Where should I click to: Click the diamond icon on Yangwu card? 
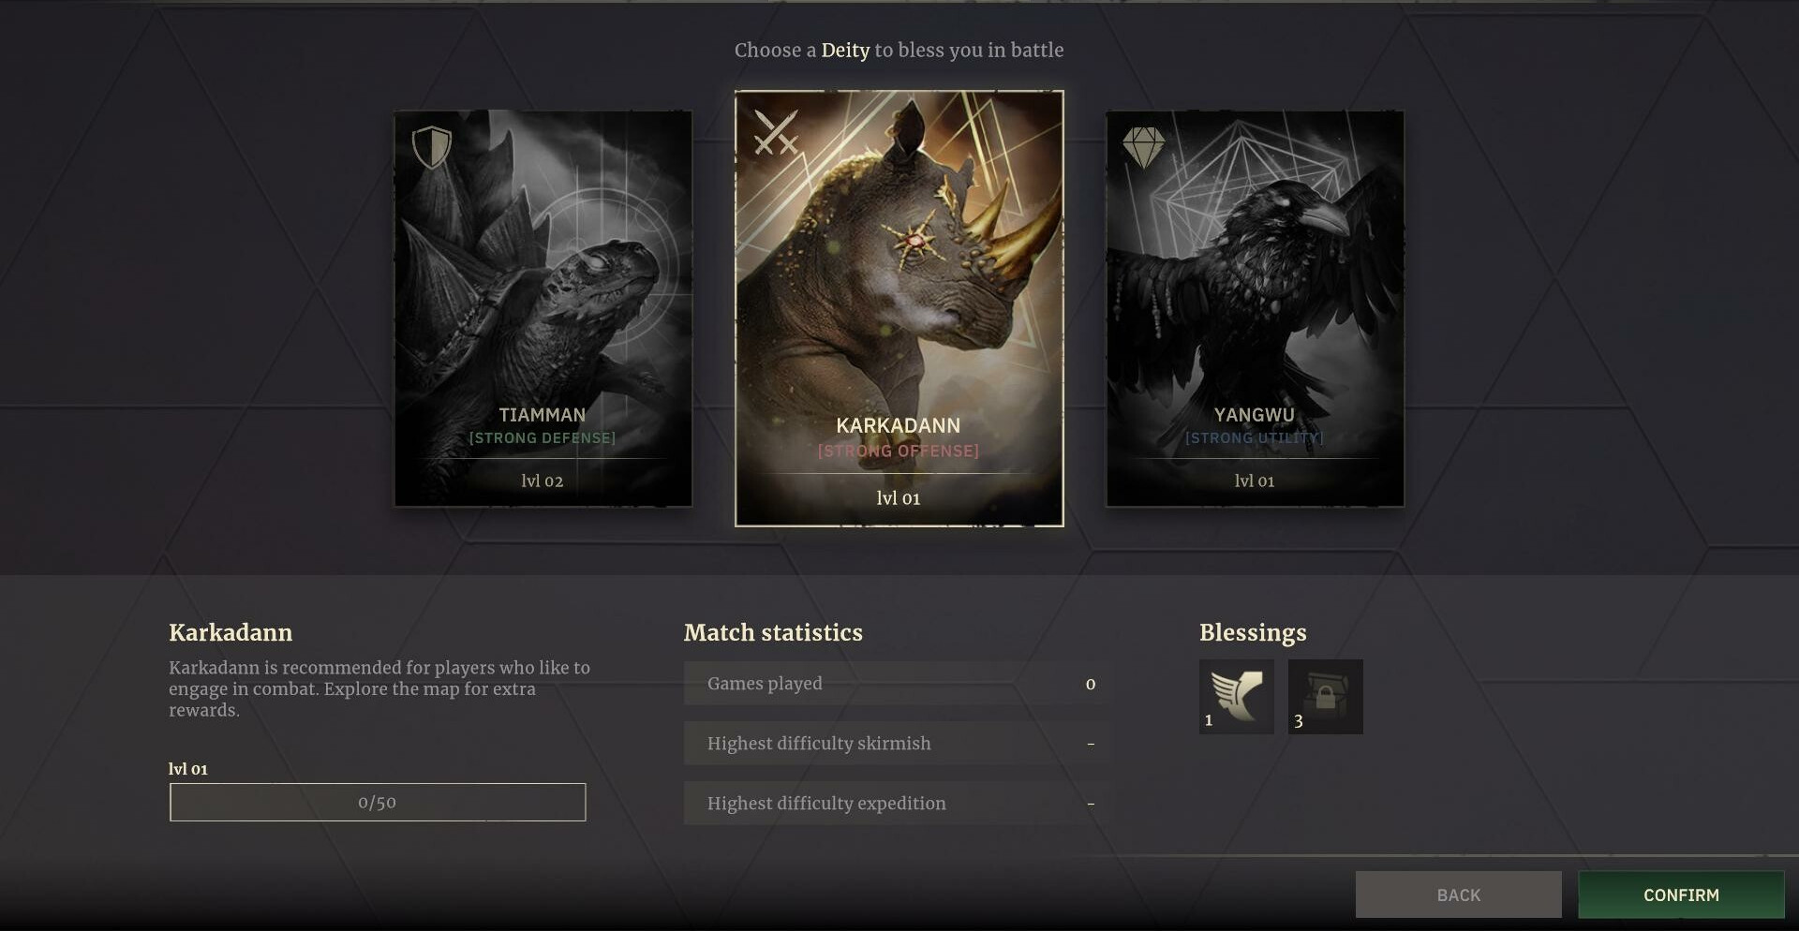1143,147
